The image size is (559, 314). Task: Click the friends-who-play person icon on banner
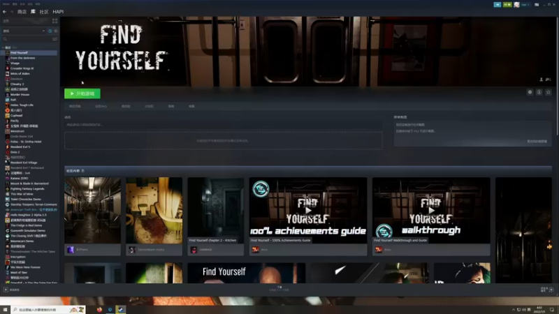click(x=541, y=80)
